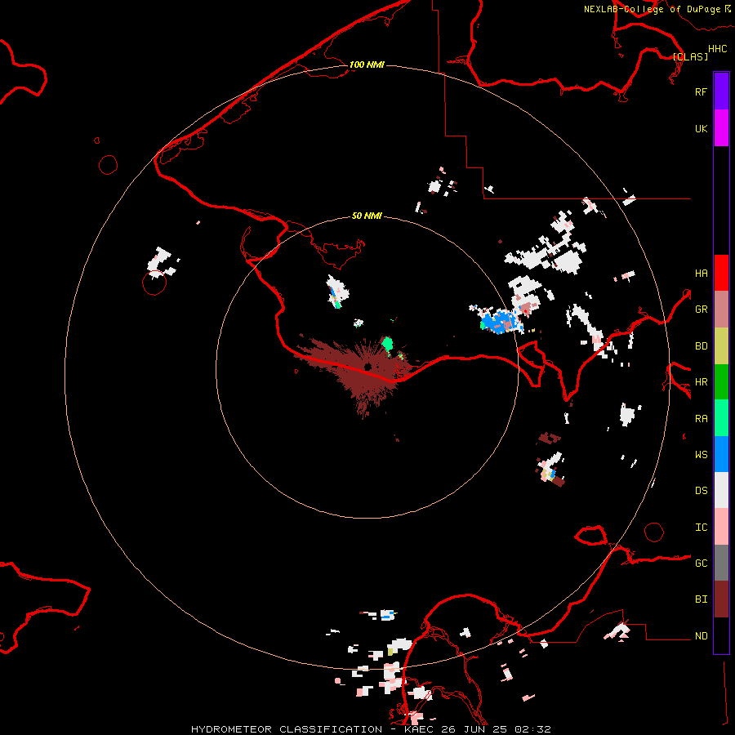The image size is (735, 735).
Task: Click the 02:32 timestamp
Action: point(532,729)
